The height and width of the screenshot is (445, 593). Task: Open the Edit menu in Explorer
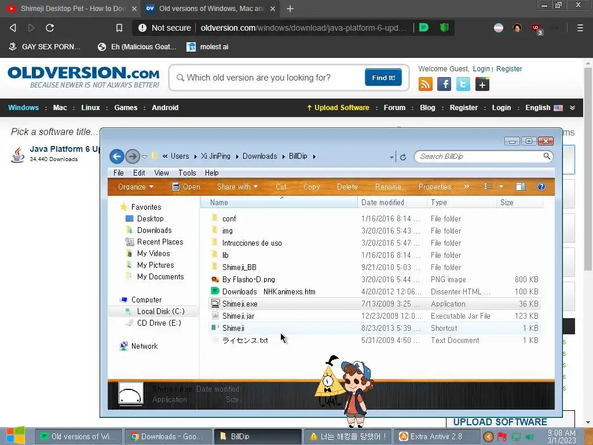point(139,173)
